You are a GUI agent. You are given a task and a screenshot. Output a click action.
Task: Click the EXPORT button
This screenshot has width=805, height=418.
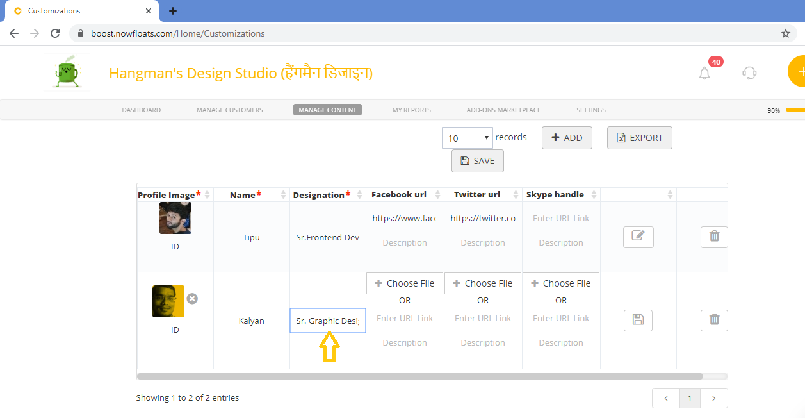640,138
